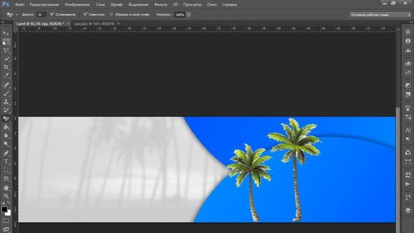The height and width of the screenshot is (233, 414).
Task: Open the Info panel icon
Action: [408, 41]
